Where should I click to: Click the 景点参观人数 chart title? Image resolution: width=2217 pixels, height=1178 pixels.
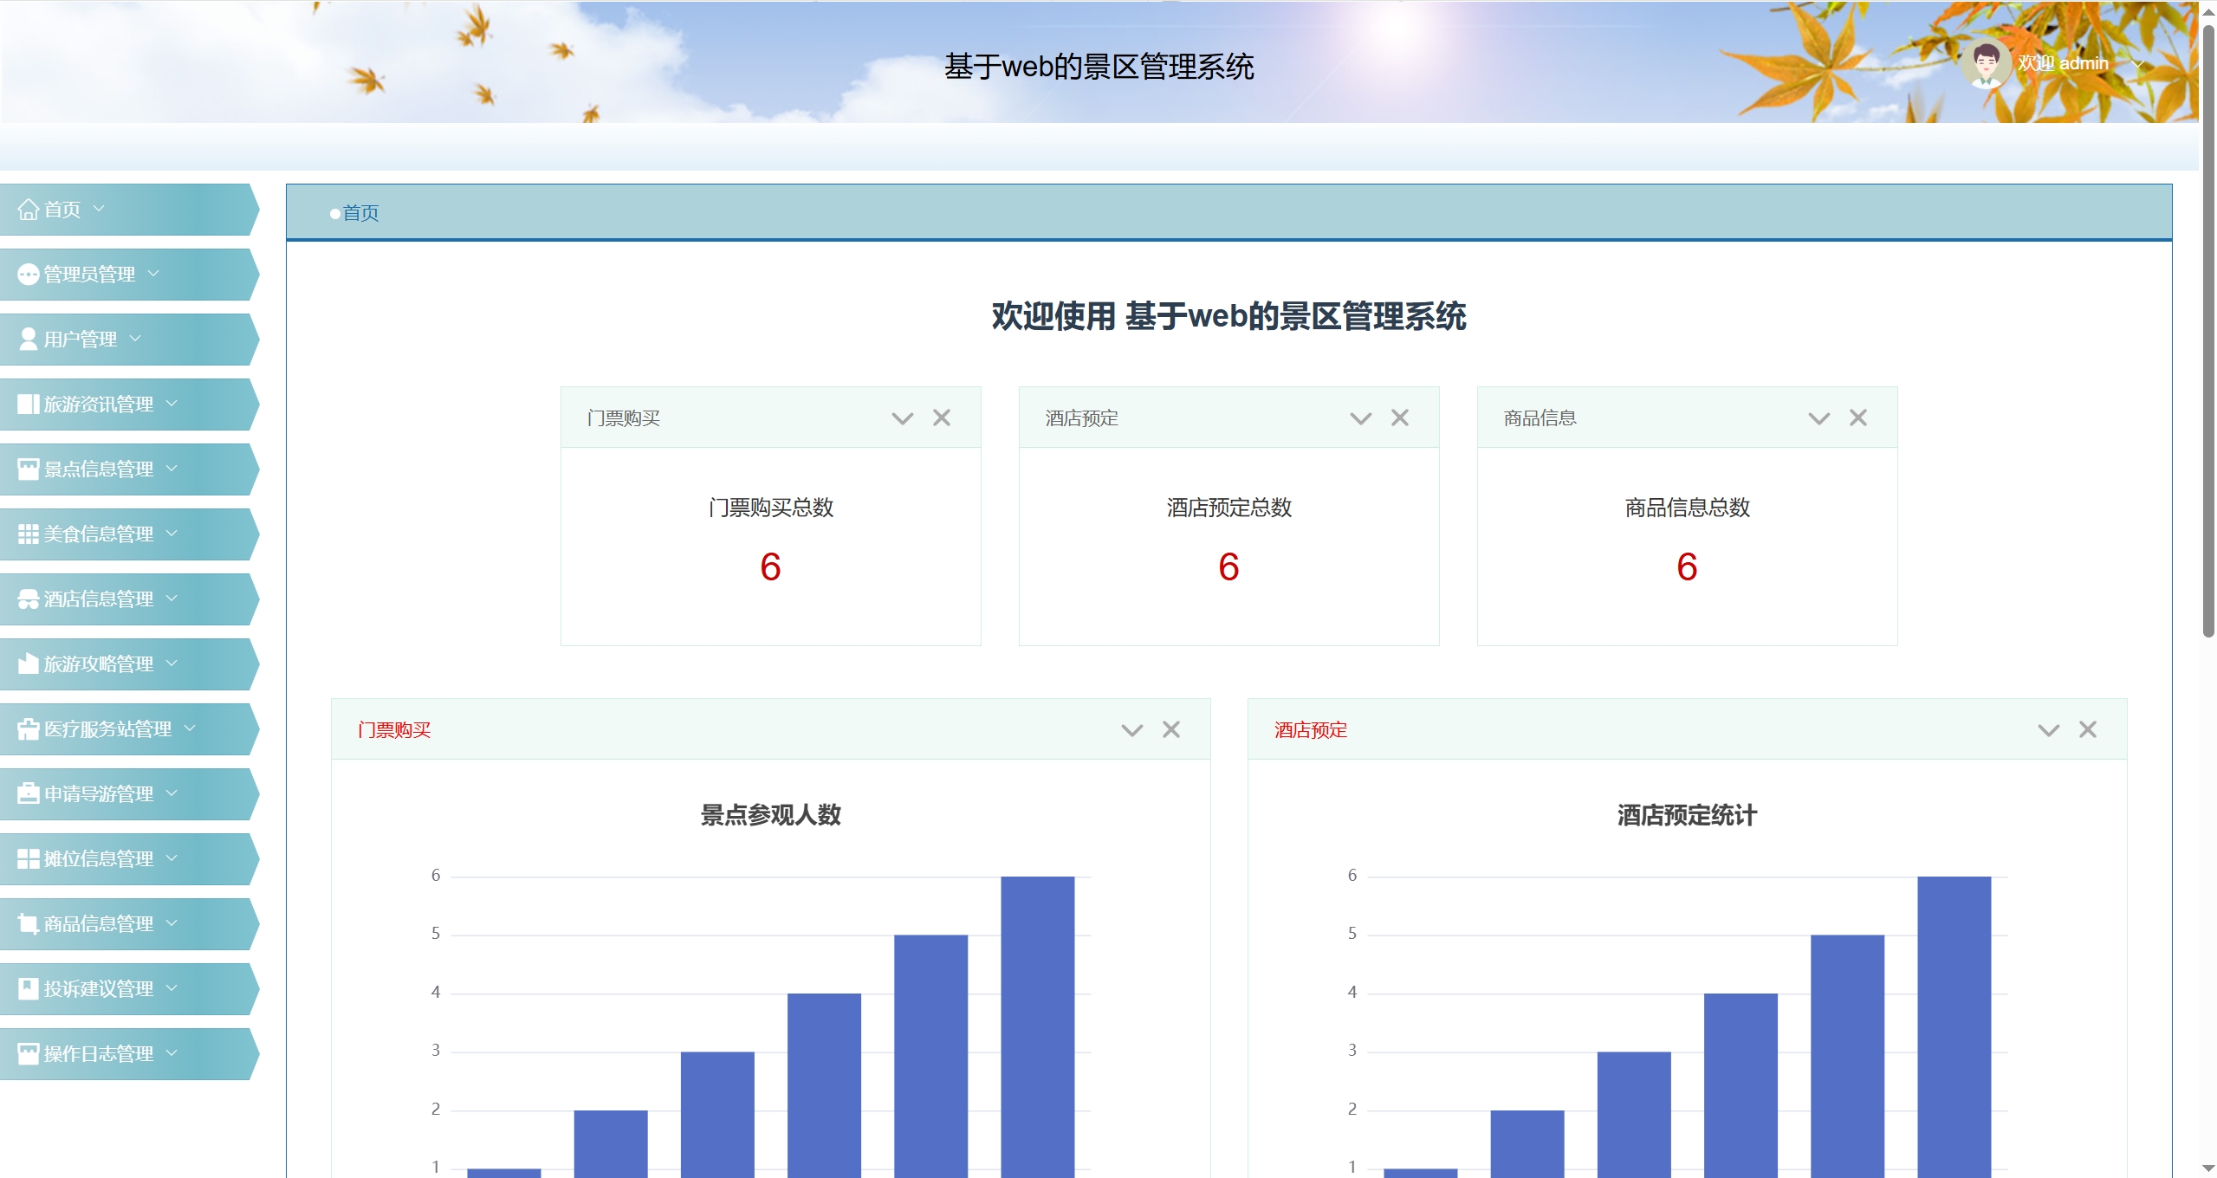771,815
